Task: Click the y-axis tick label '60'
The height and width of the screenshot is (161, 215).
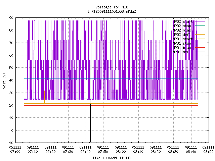Action: 11,55
